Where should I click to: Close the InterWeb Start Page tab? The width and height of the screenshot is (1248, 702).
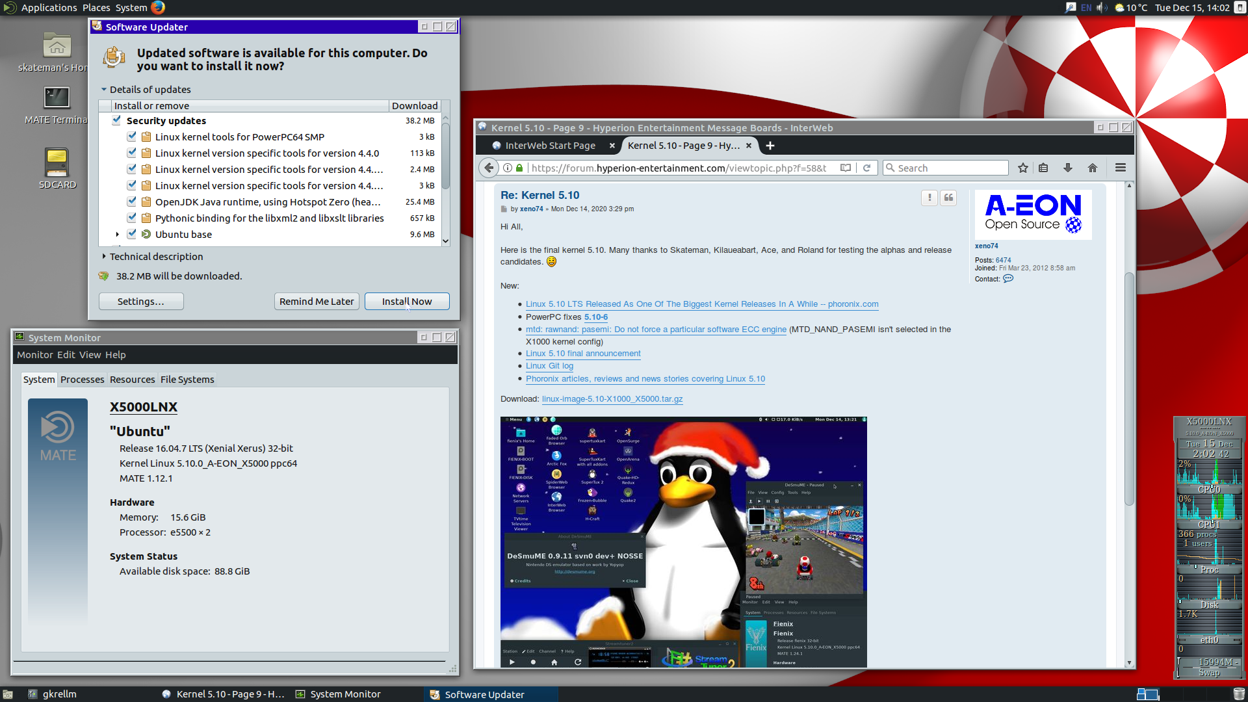[x=612, y=146]
